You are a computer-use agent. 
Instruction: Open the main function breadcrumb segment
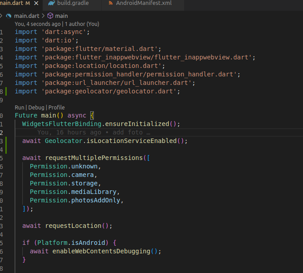62,16
